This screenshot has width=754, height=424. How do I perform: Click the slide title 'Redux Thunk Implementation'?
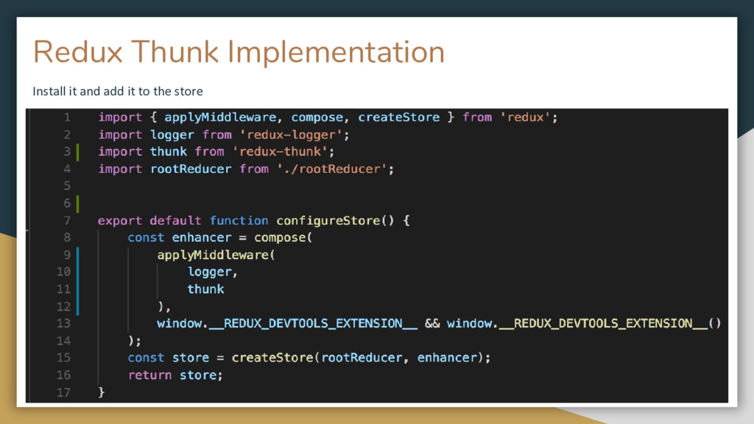point(239,52)
